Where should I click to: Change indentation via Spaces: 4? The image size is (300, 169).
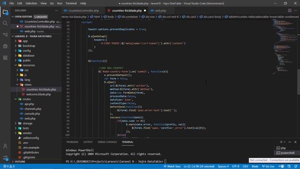(223, 166)
